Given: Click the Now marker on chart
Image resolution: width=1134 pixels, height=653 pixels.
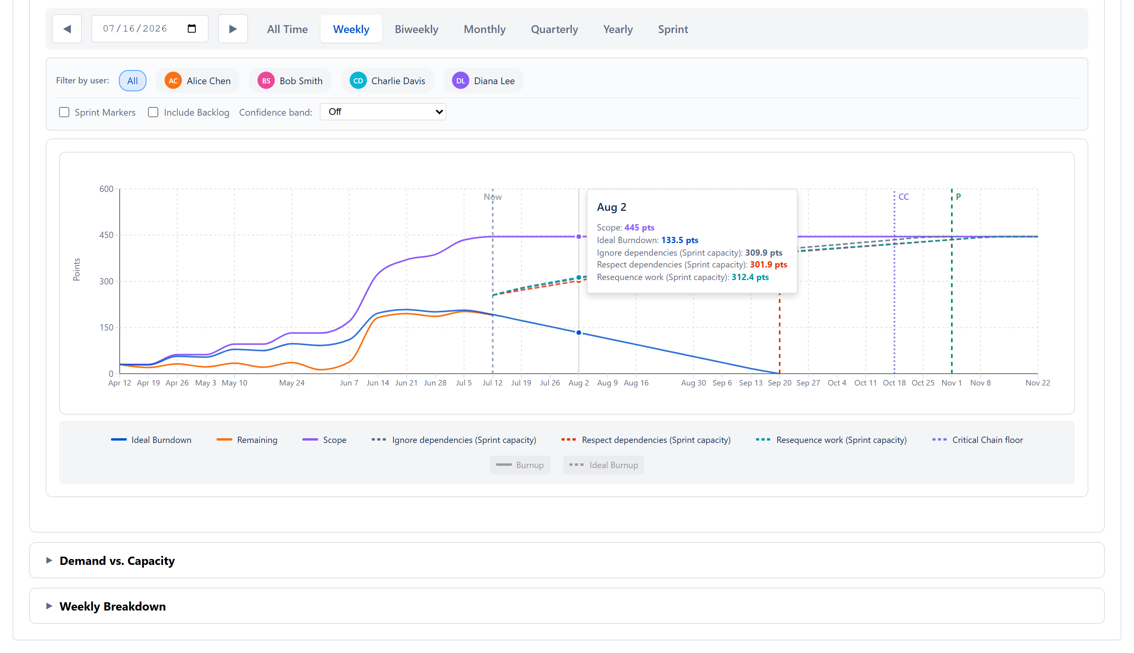Looking at the screenshot, I should [493, 197].
